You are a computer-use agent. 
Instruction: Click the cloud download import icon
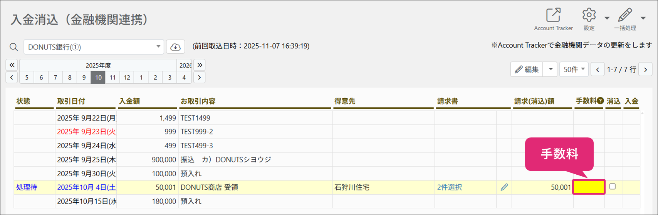(176, 47)
